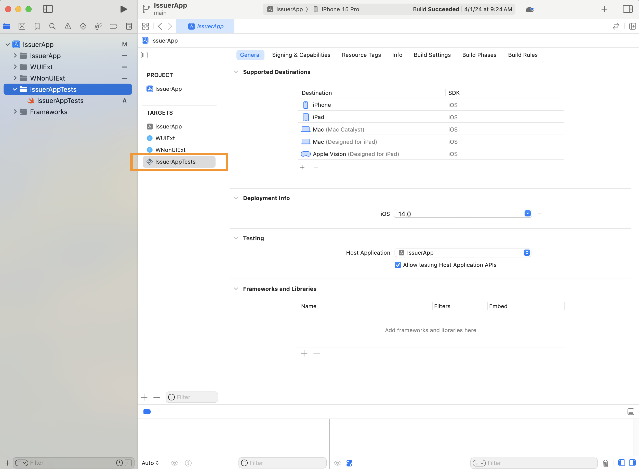Viewport: 639px width, 469px height.
Task: Toggle the console pane
Action: 632,463
